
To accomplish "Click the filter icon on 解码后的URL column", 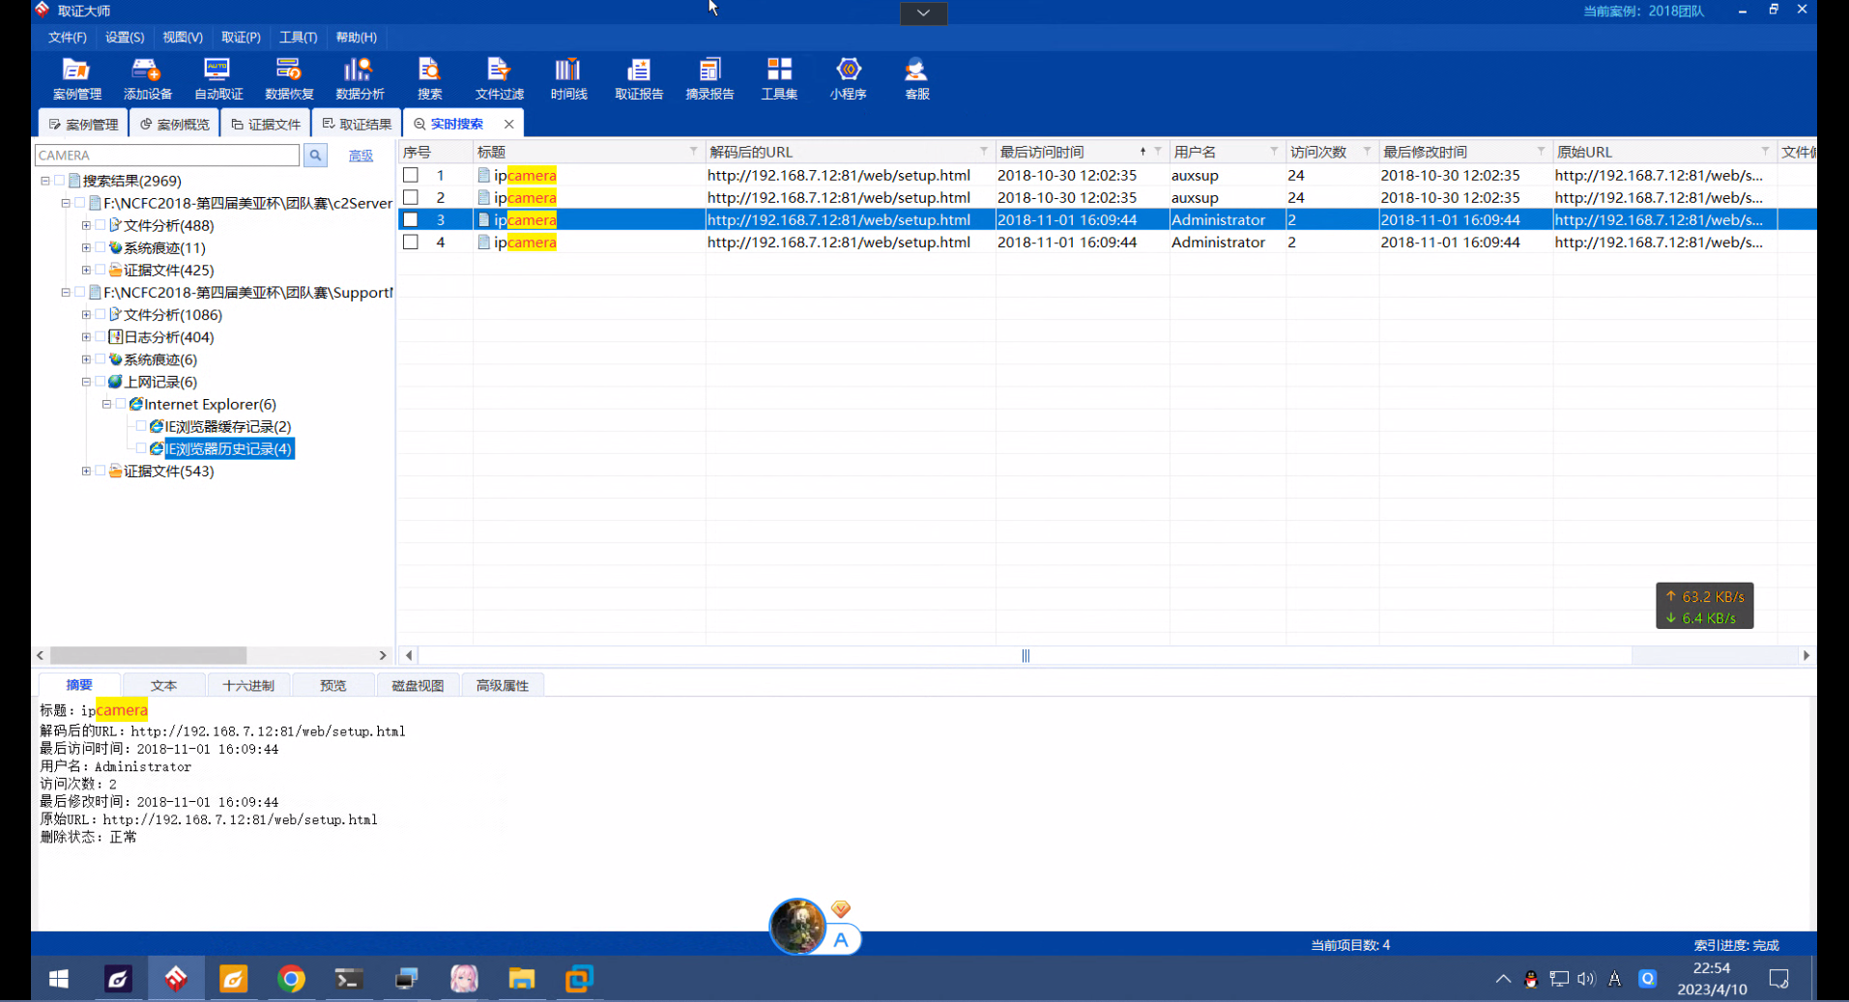I will pos(984,152).
